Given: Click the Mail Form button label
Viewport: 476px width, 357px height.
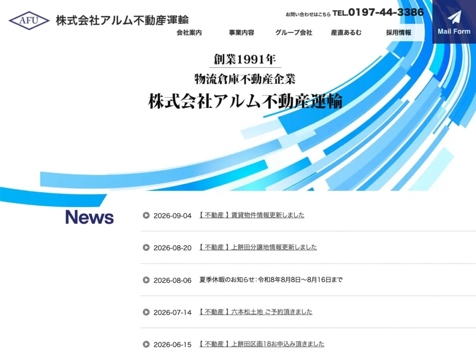Looking at the screenshot, I should [x=454, y=31].
